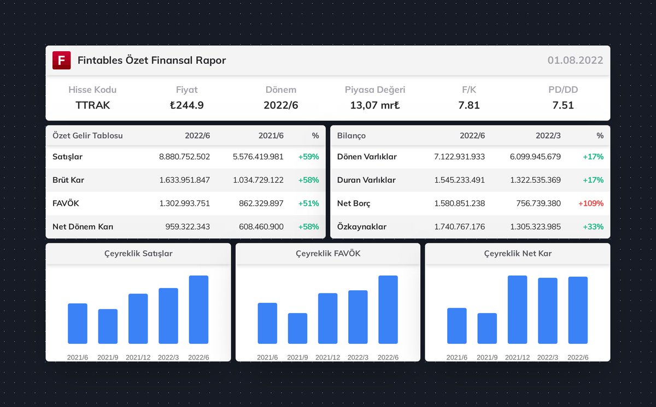656x407 pixels.
Task: Click FAVÖK value 862.329.897
Action: click(x=262, y=203)
